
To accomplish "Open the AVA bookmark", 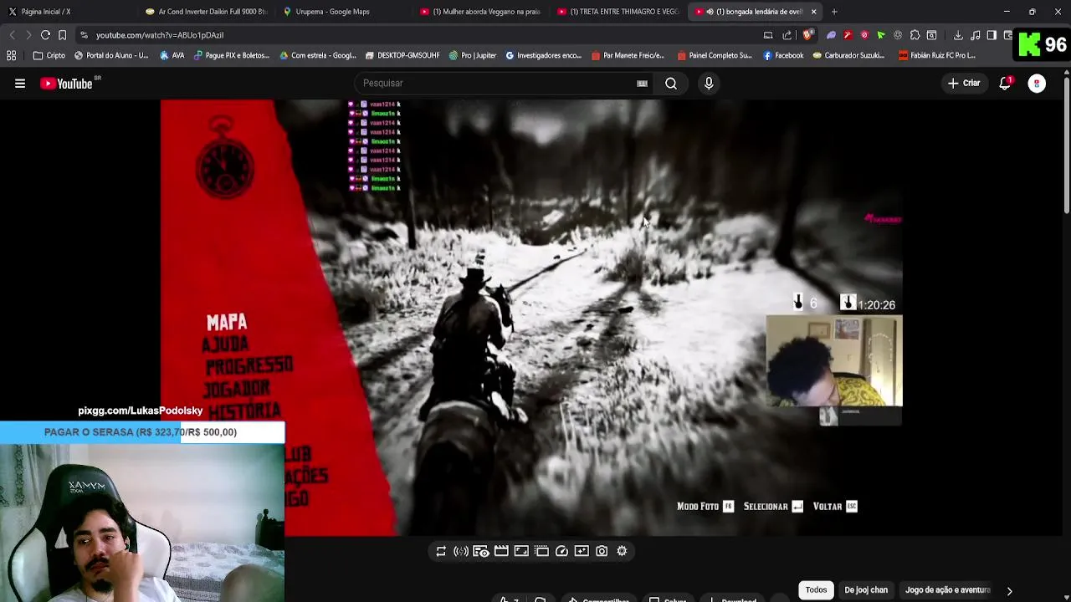I will tap(172, 55).
